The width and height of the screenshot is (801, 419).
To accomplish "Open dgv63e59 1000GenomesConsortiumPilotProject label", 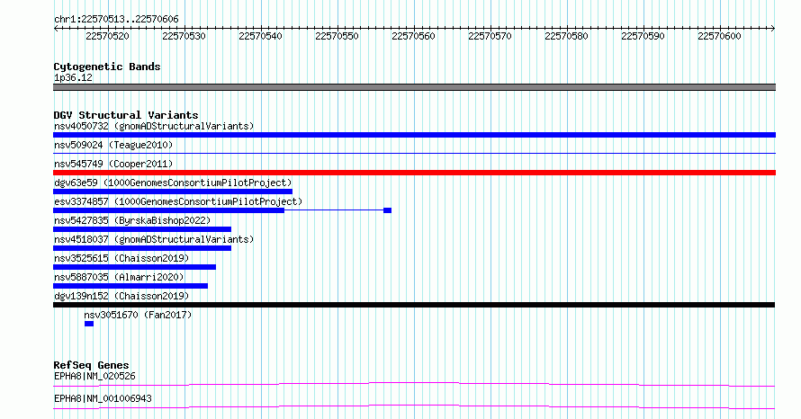I will pyautogui.click(x=173, y=183).
